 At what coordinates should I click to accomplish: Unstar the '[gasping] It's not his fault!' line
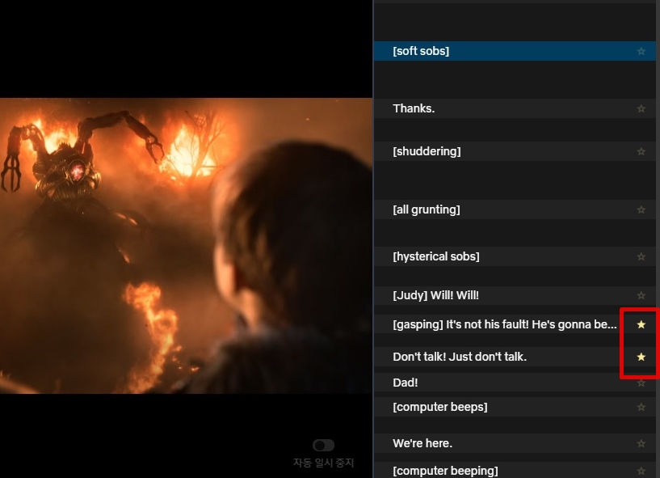pos(641,324)
